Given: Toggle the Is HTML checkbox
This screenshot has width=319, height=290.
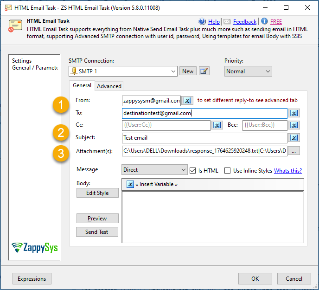Looking at the screenshot, I should tap(193, 170).
